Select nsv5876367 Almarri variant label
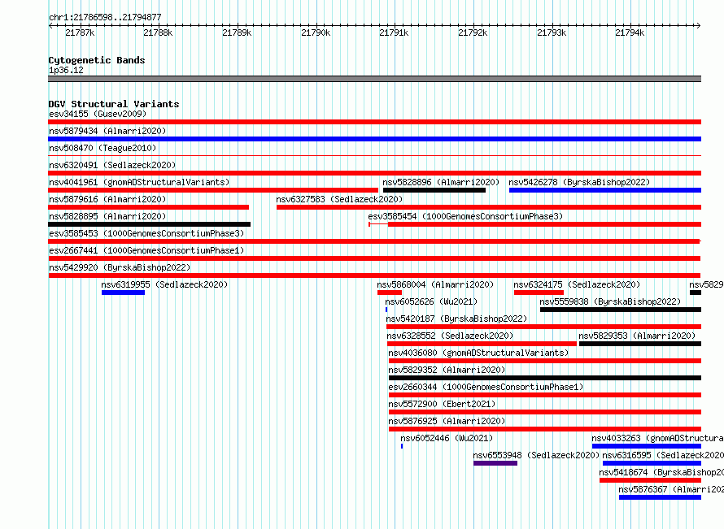This screenshot has height=529, width=724. coord(671,489)
